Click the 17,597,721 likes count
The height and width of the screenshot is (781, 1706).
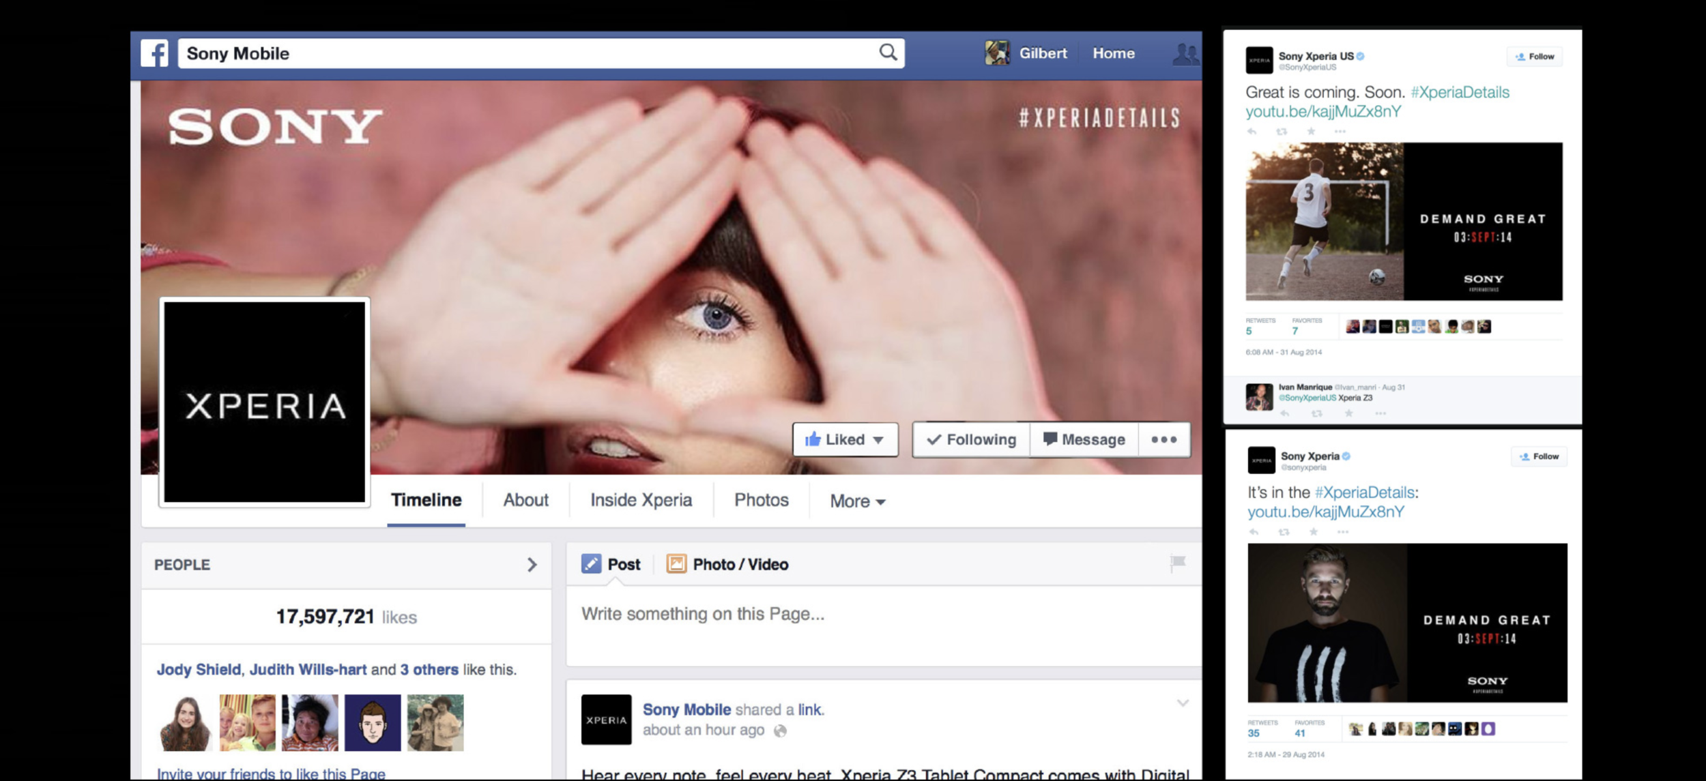pyautogui.click(x=346, y=617)
